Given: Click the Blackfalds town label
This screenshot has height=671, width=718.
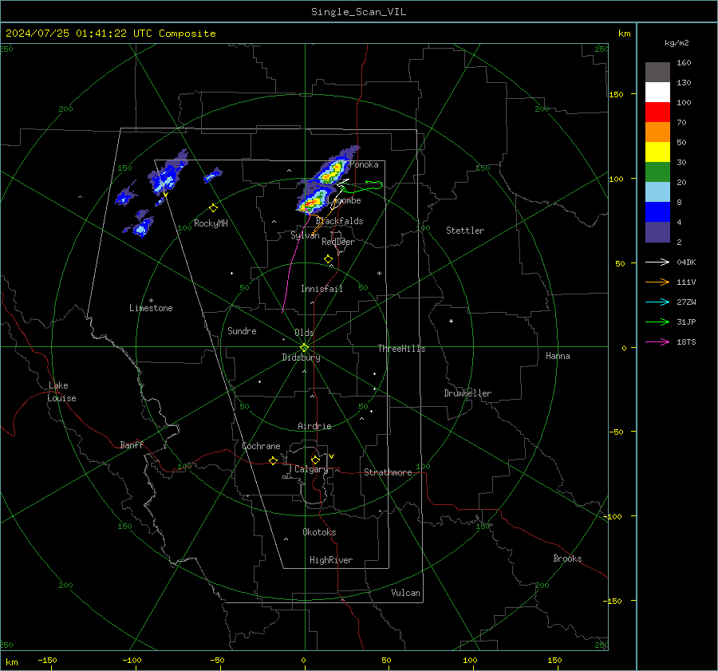Looking at the screenshot, I should pos(339,221).
